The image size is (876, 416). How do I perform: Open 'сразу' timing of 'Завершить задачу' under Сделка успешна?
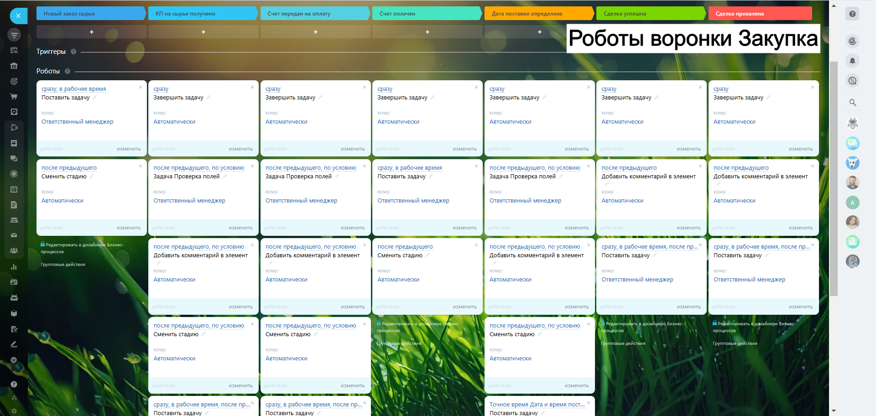609,89
